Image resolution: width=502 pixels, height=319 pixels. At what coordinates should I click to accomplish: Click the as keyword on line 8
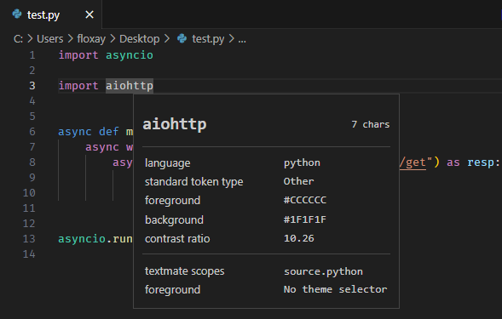(x=453, y=162)
